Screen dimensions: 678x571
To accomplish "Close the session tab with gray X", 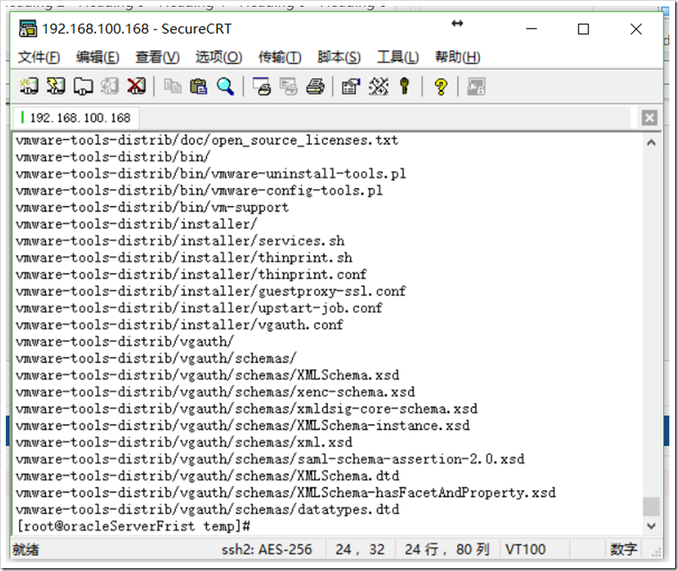I will pyautogui.click(x=649, y=117).
